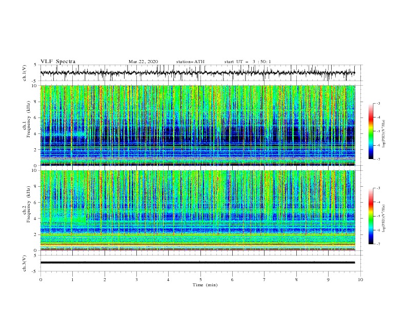
Task: Click the 'start UT = 3 :50: 1' text
Action: point(248,62)
